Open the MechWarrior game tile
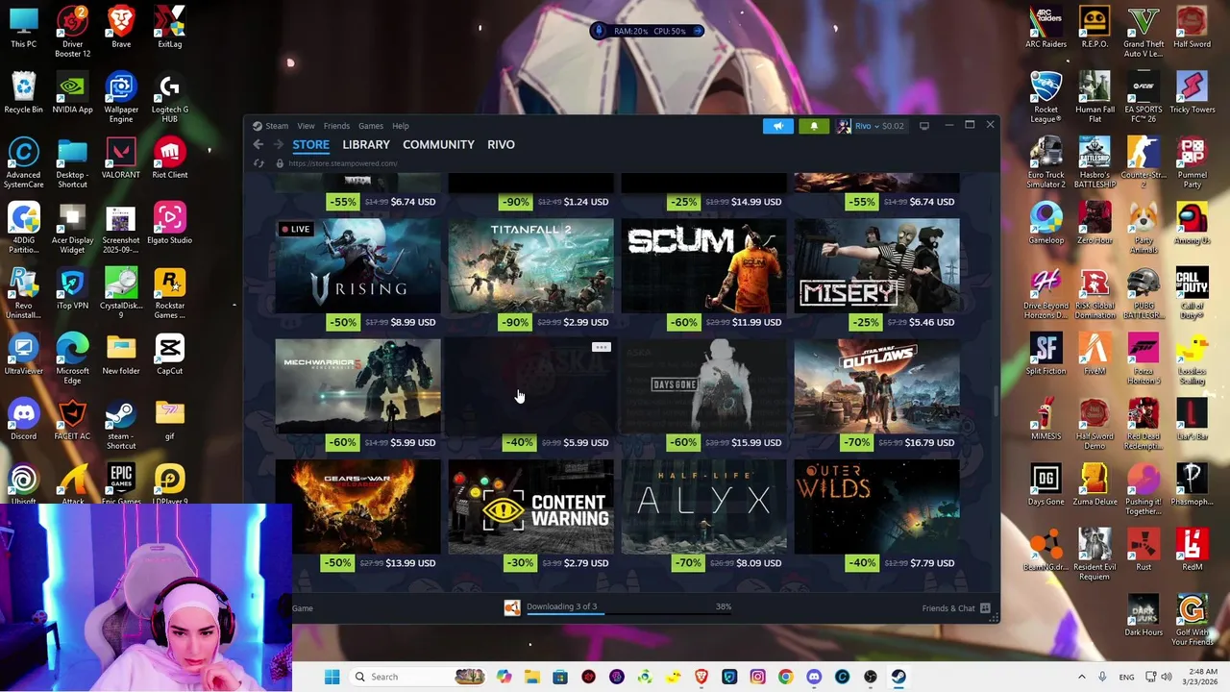The image size is (1230, 692). pos(357,386)
